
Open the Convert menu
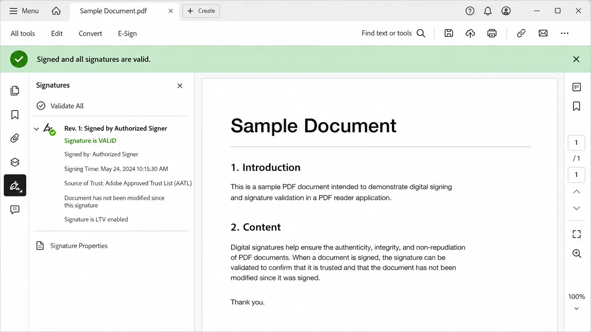point(90,33)
